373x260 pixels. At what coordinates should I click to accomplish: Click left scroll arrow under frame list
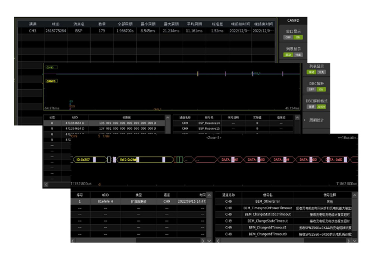coord(46,184)
